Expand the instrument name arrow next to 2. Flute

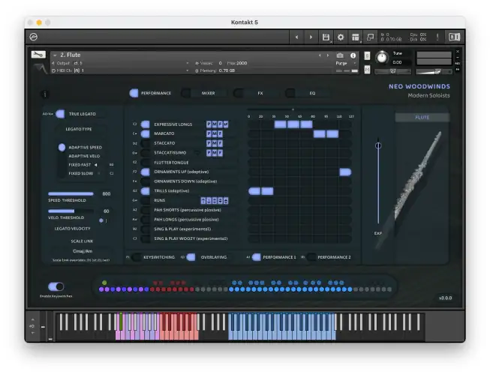pos(55,55)
